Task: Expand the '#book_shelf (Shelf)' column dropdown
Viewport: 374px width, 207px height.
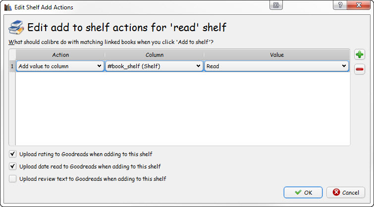Action: click(154, 66)
